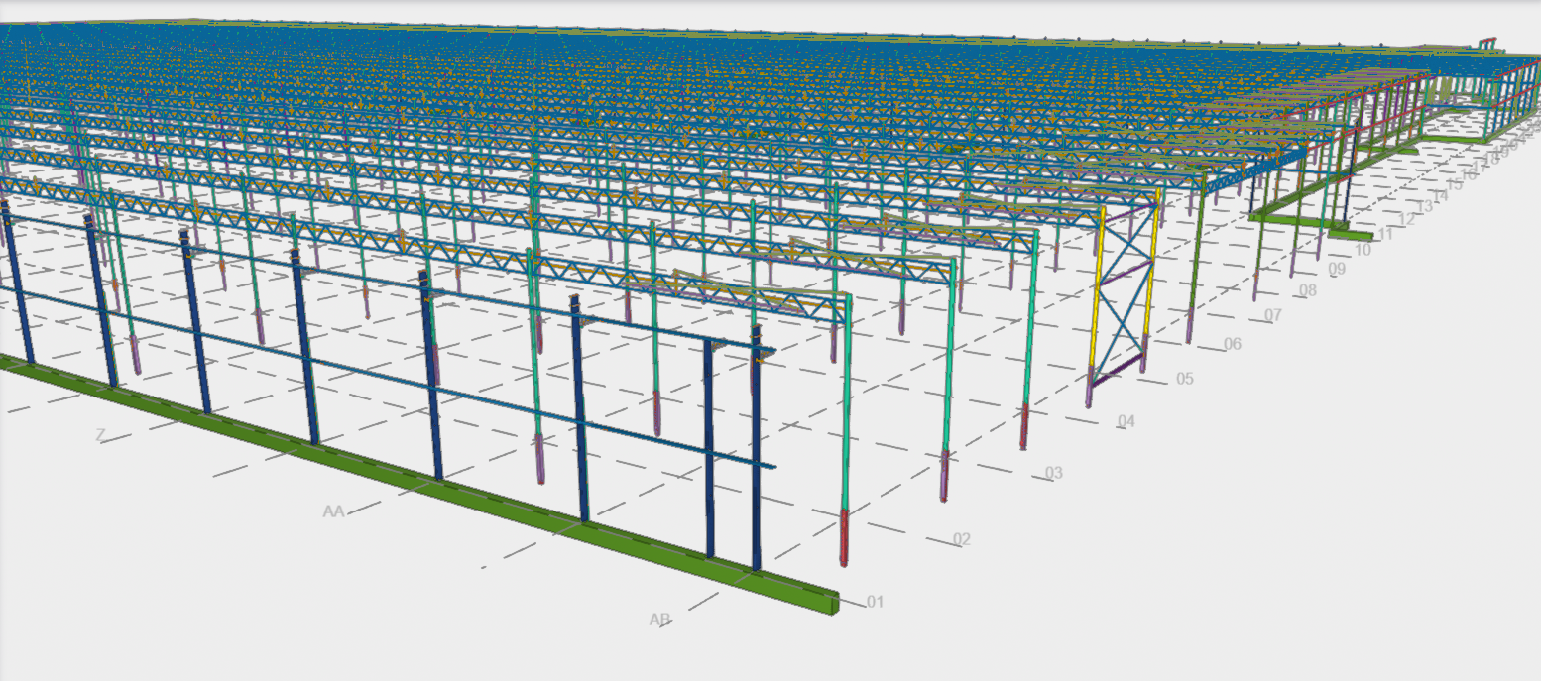
Task: Click grid line label 03
Action: pyautogui.click(x=1053, y=473)
